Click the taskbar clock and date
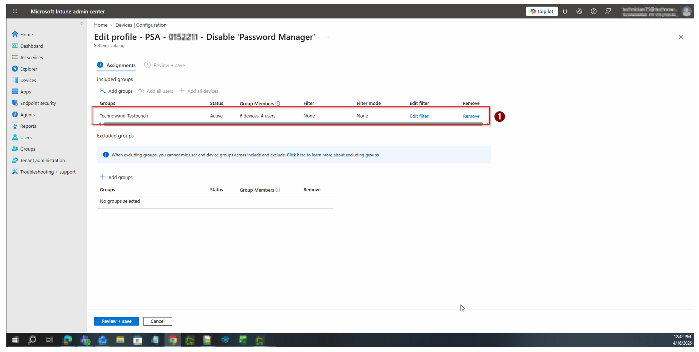This screenshot has height=352, width=699. (682, 340)
